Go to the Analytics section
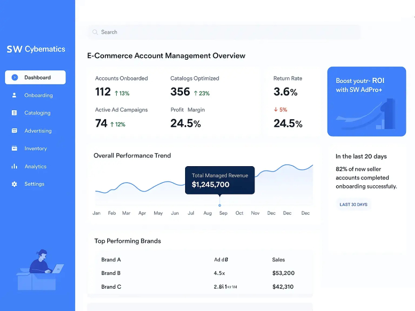This screenshot has width=415, height=311. click(35, 167)
